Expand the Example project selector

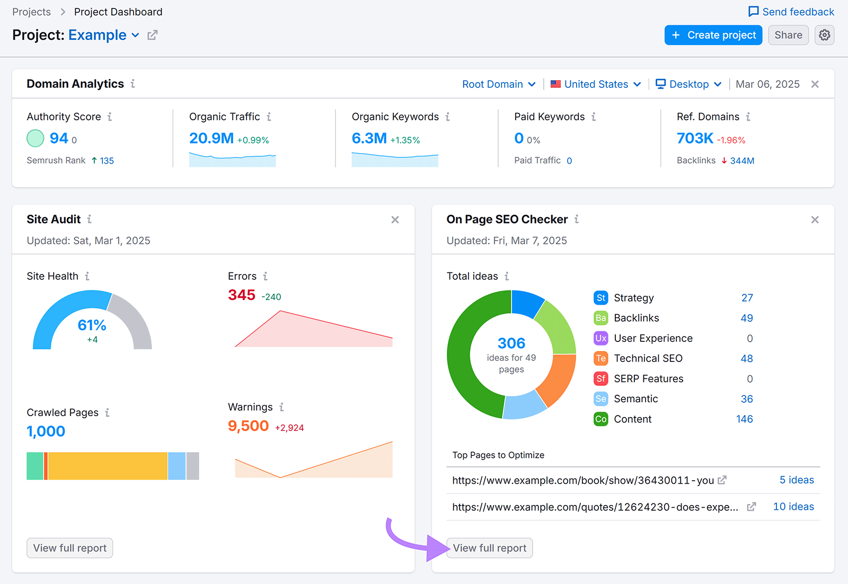[136, 35]
